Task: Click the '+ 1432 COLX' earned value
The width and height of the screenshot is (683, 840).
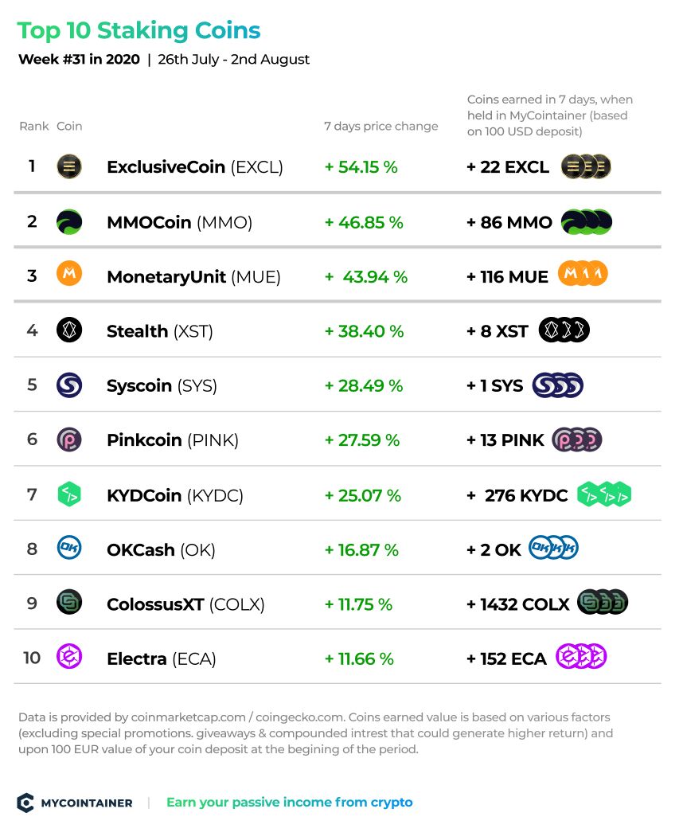Action: pos(517,604)
